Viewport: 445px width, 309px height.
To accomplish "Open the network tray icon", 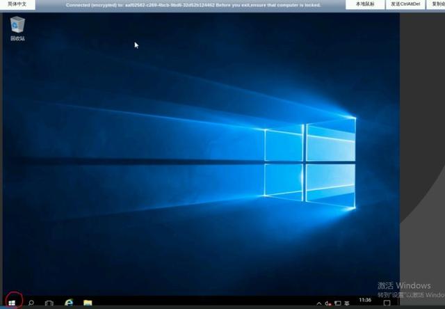I will (x=337, y=303).
